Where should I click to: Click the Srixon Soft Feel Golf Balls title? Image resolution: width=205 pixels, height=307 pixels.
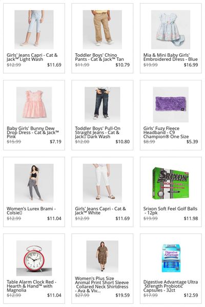(x=170, y=211)
